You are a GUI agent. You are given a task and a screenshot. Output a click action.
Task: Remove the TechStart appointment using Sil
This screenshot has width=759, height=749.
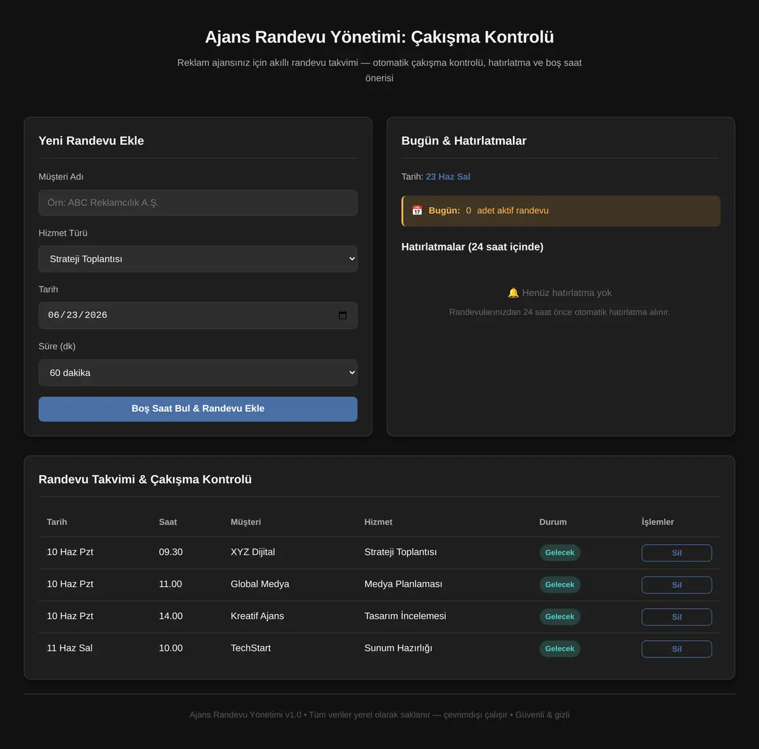677,649
